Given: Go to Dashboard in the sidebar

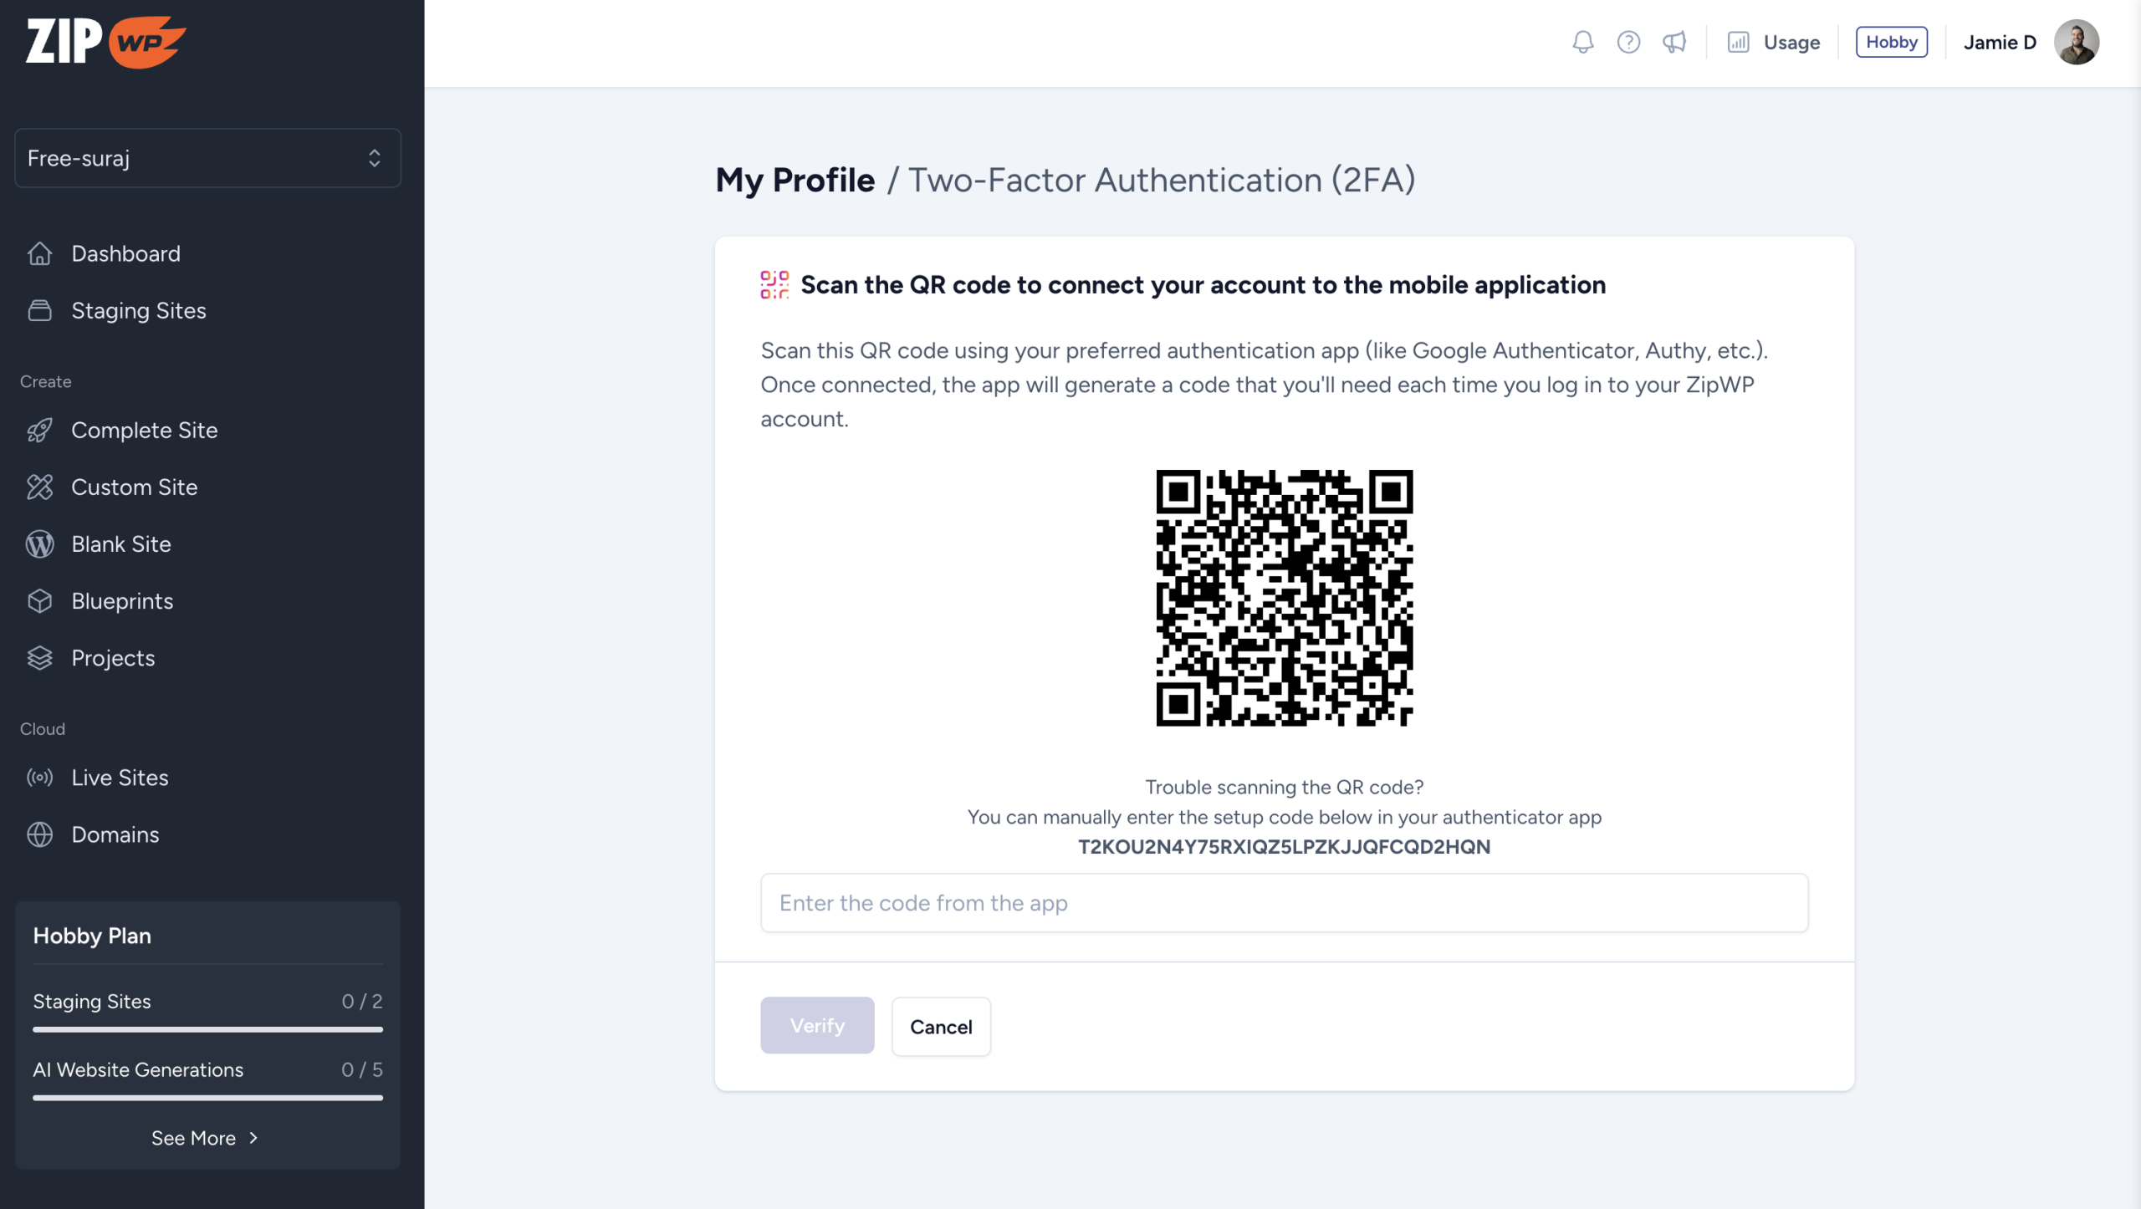Looking at the screenshot, I should (x=125, y=253).
